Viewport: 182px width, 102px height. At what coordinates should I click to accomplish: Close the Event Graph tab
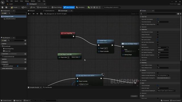click(x=71, y=11)
